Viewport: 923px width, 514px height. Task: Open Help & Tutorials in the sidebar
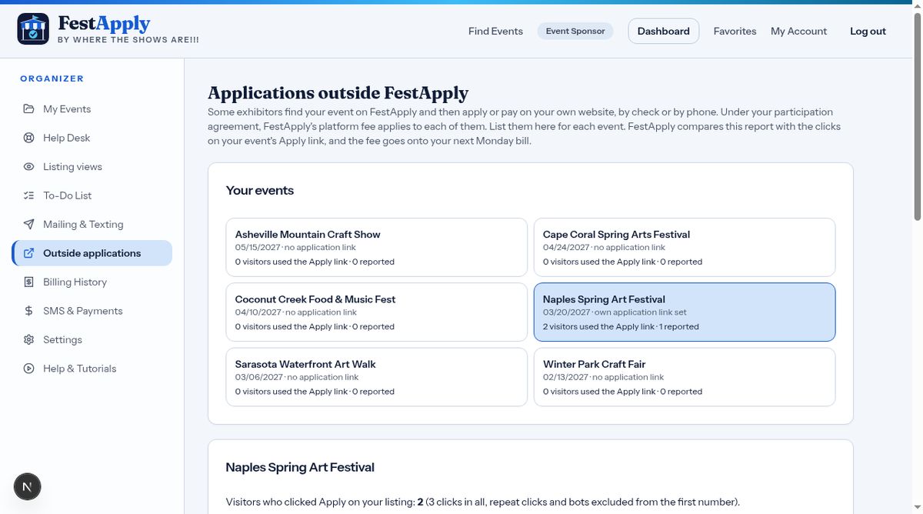coord(92,369)
